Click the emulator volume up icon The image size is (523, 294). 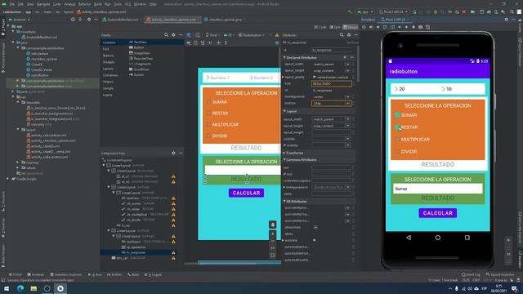point(371,27)
